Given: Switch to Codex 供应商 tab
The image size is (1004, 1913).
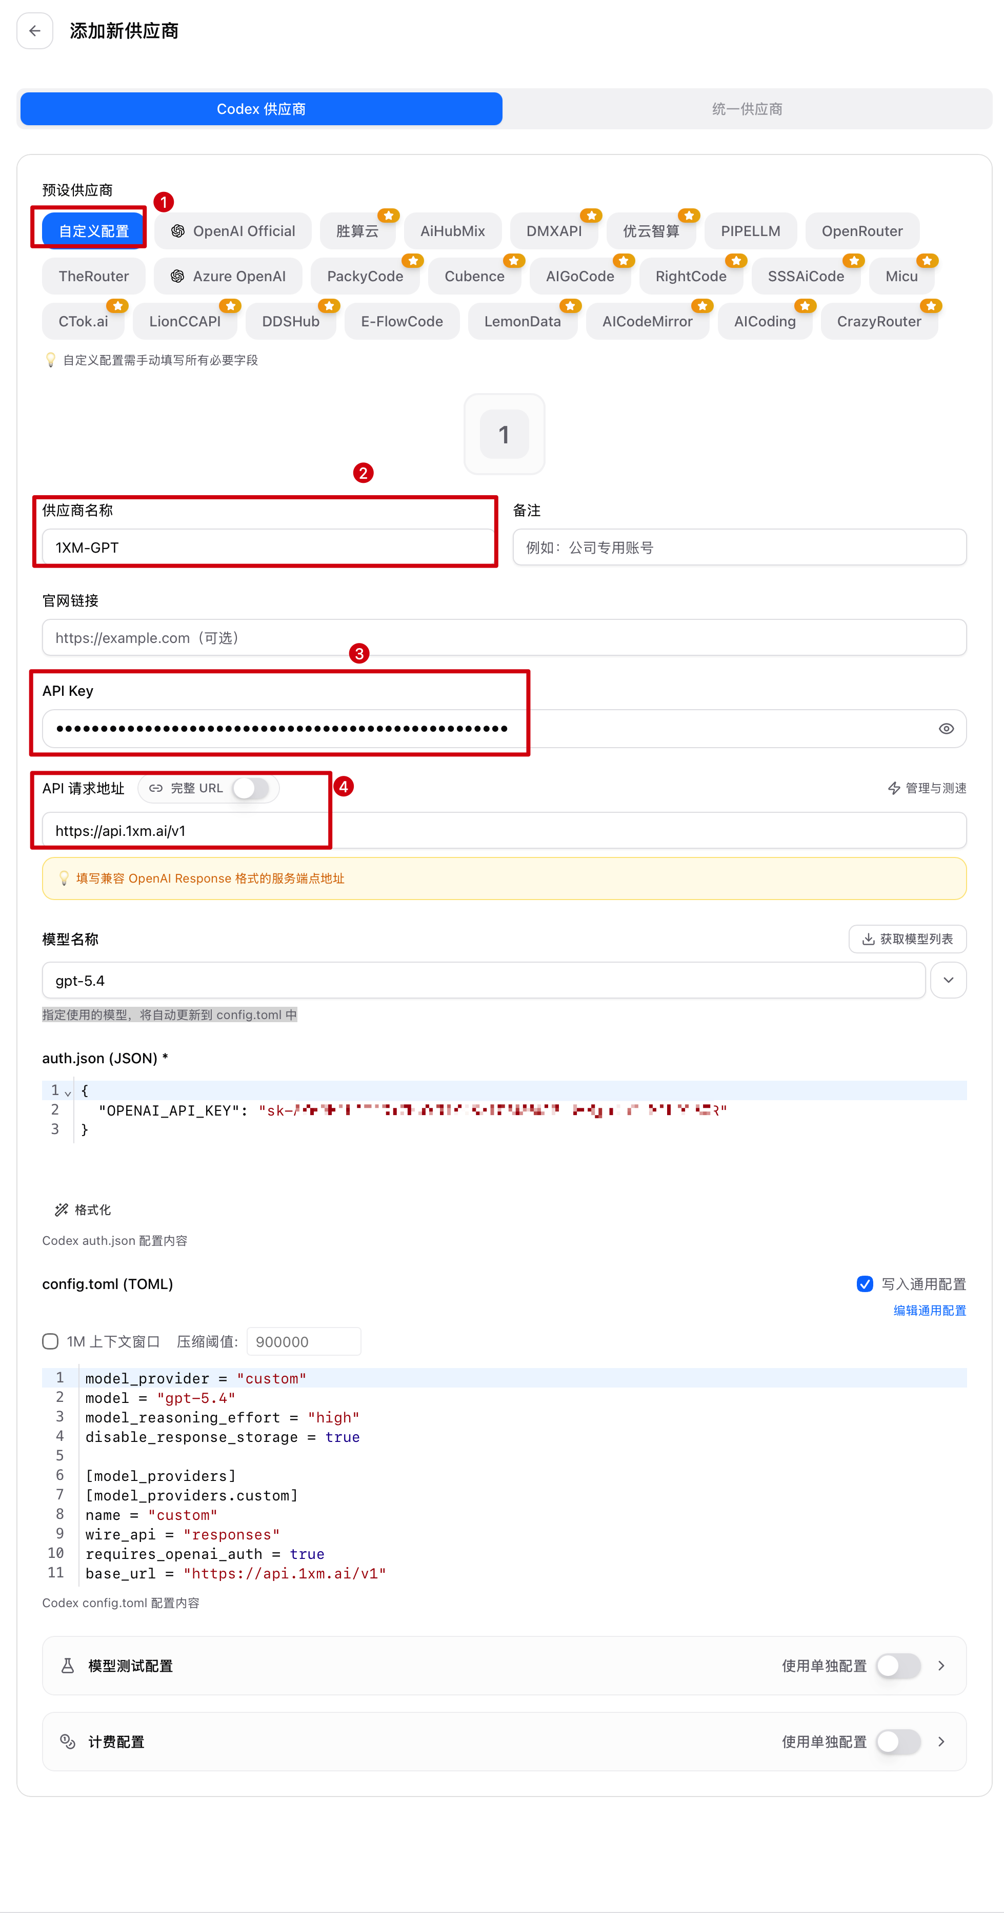Looking at the screenshot, I should tap(260, 109).
